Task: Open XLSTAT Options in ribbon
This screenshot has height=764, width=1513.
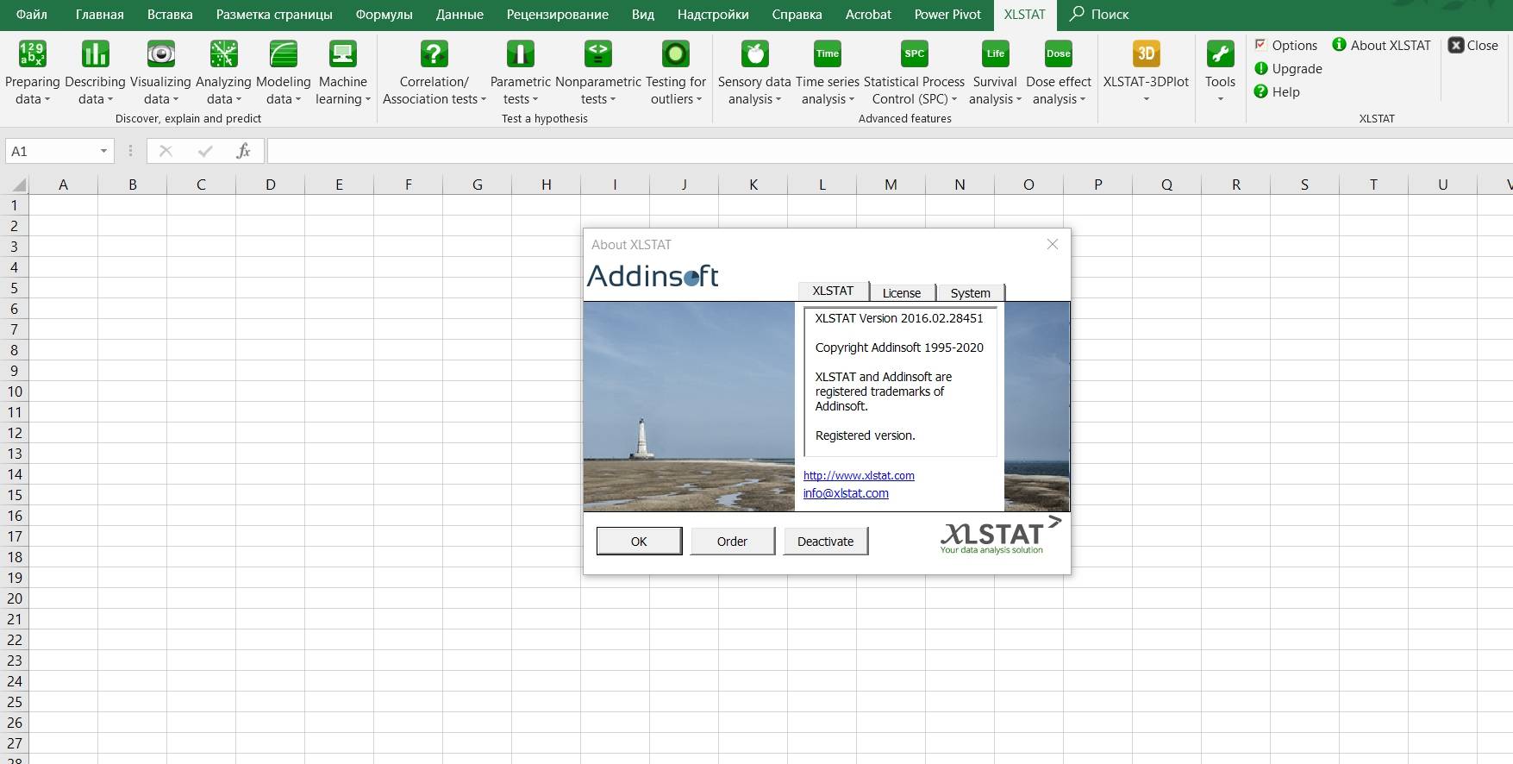Action: click(1285, 45)
